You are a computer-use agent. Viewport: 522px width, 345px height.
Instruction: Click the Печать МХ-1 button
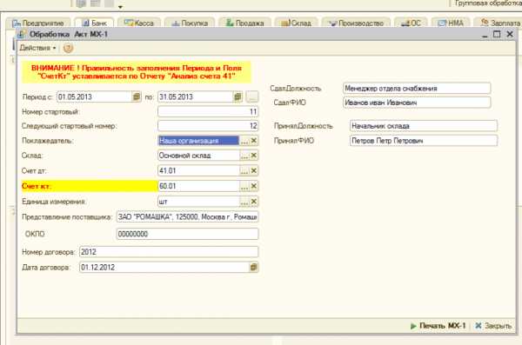(x=438, y=326)
